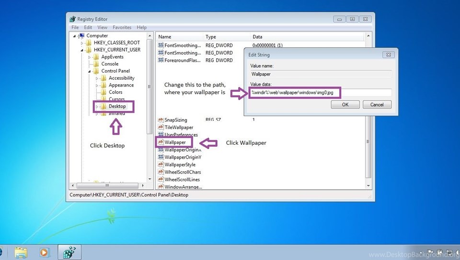Click the WheelScrollChars string value icon
Screen dimensions: 460x260
pos(161,172)
